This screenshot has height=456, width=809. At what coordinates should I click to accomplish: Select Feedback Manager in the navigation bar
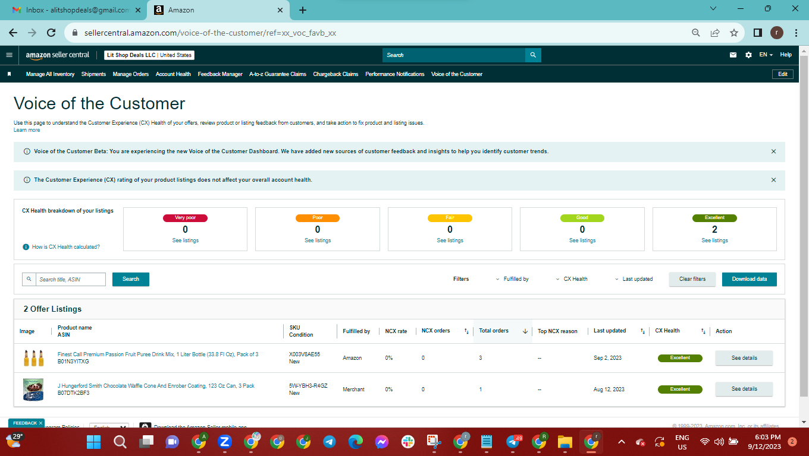coord(220,74)
